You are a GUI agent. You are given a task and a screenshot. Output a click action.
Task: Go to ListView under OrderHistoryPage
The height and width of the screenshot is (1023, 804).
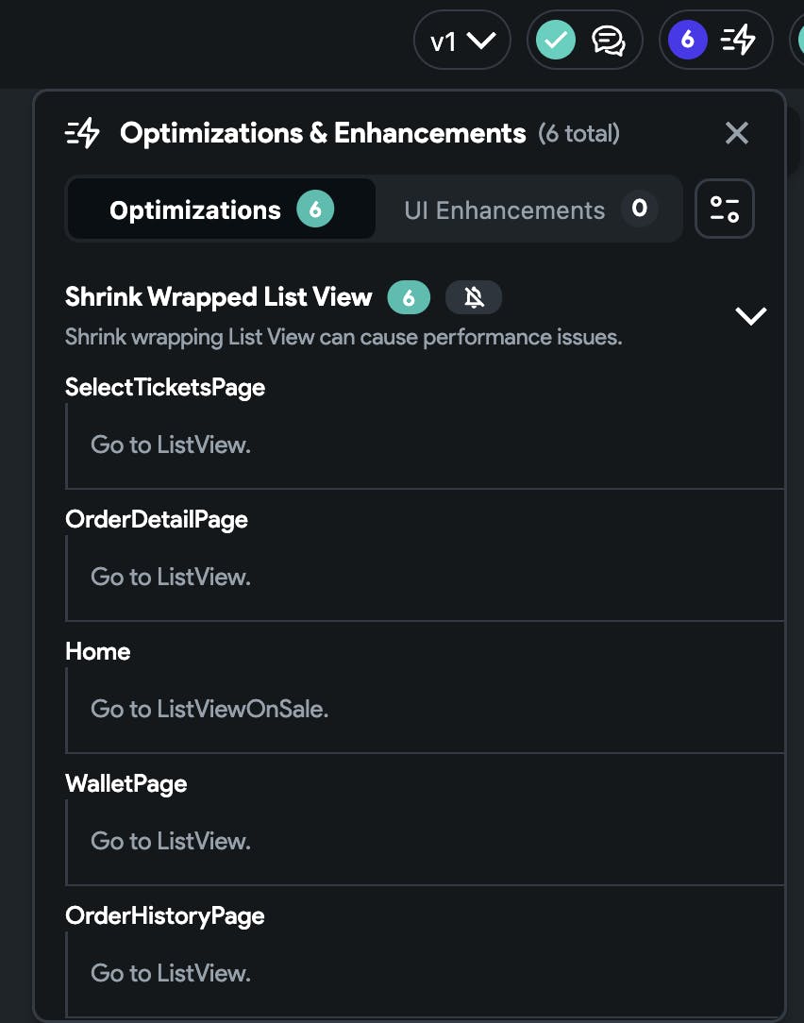click(x=170, y=973)
